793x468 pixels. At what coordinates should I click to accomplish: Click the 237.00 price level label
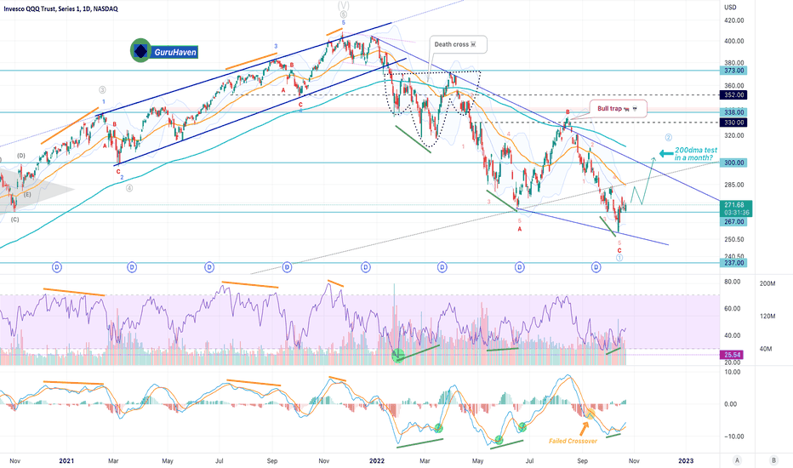(733, 263)
